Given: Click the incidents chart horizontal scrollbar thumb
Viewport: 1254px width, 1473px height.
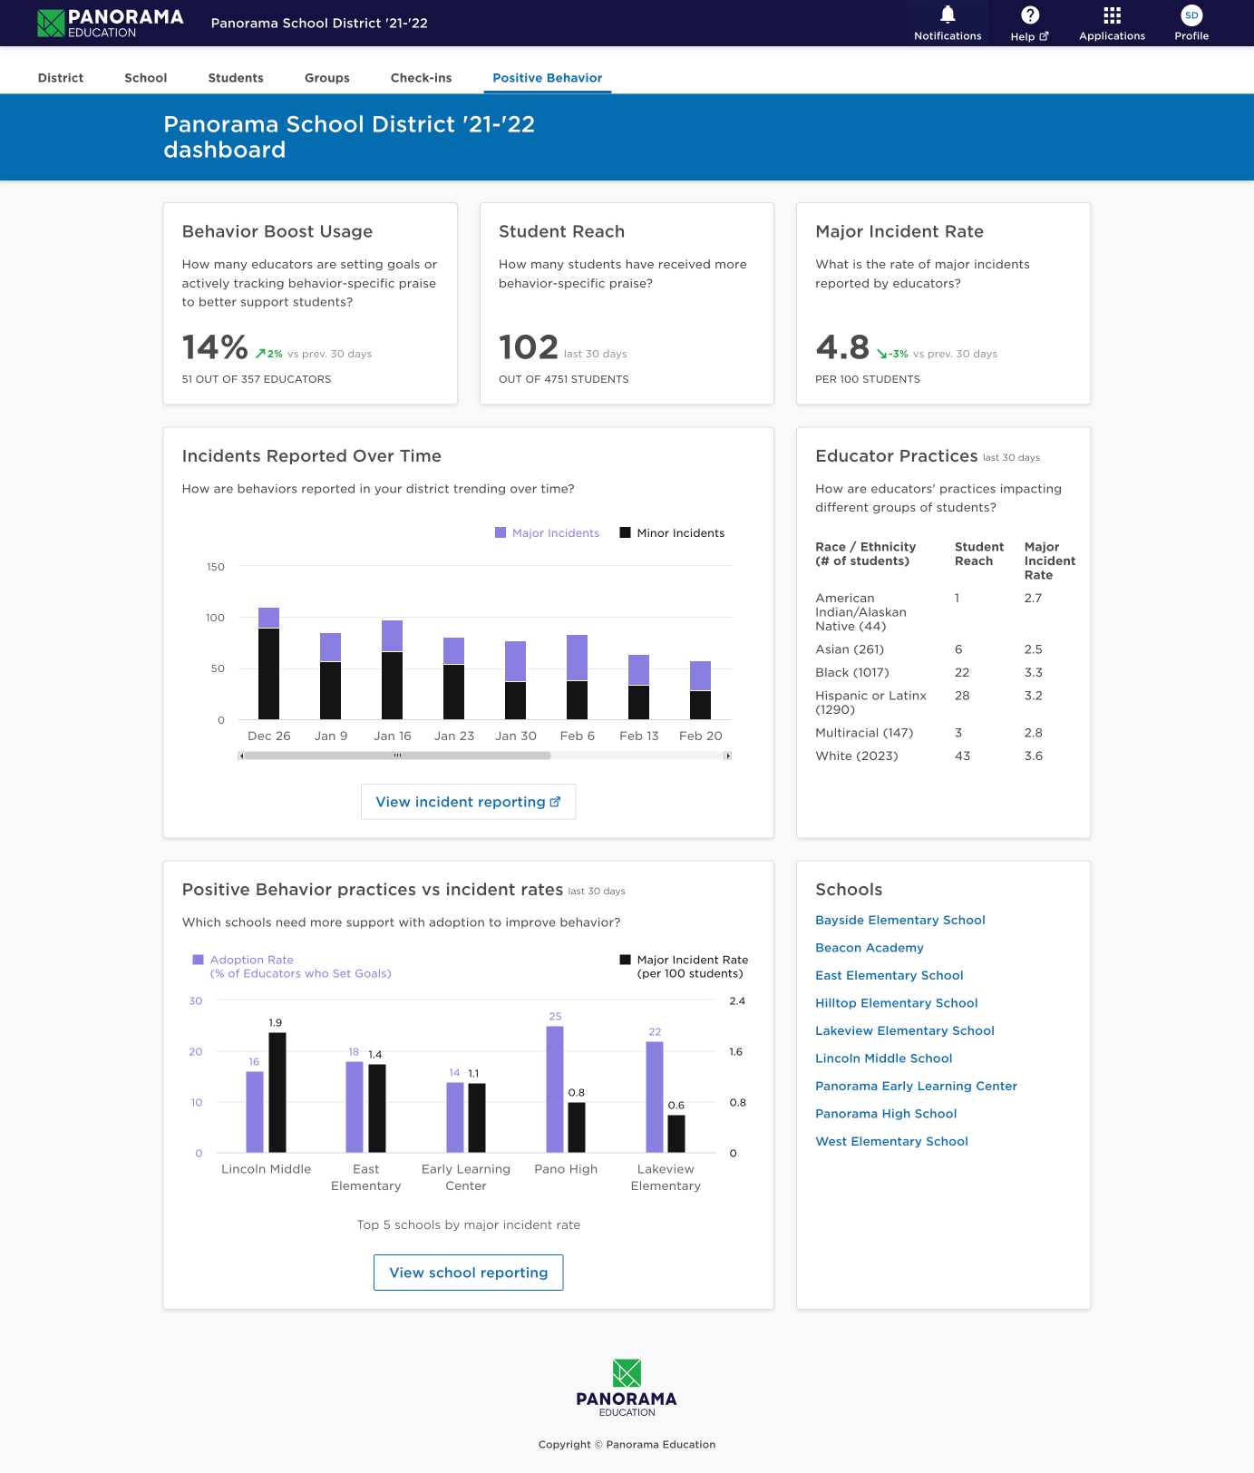Looking at the screenshot, I should point(397,756).
